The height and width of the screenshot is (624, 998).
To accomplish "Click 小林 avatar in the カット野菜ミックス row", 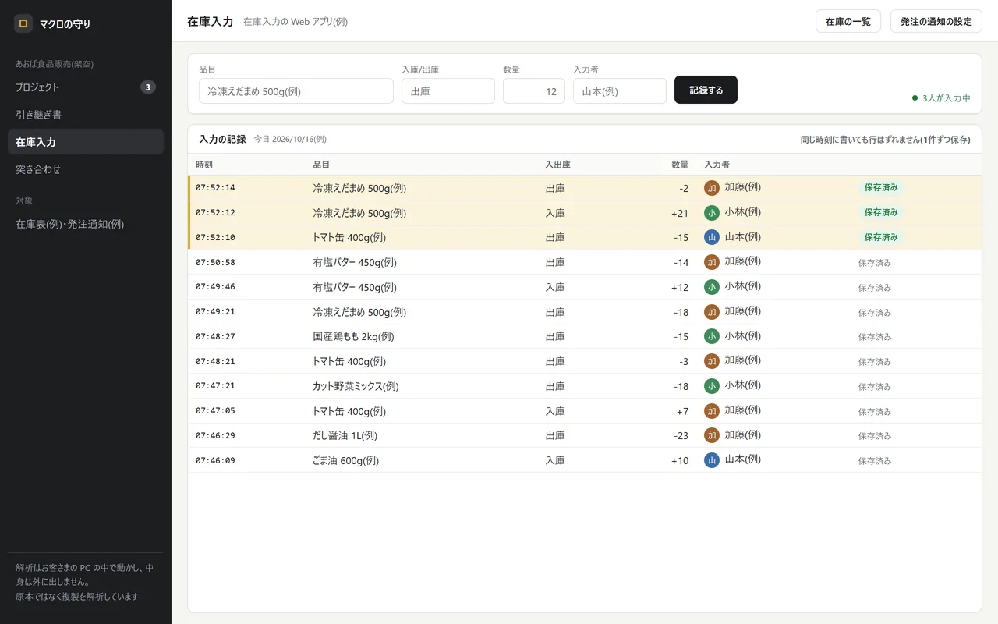I will tap(712, 386).
